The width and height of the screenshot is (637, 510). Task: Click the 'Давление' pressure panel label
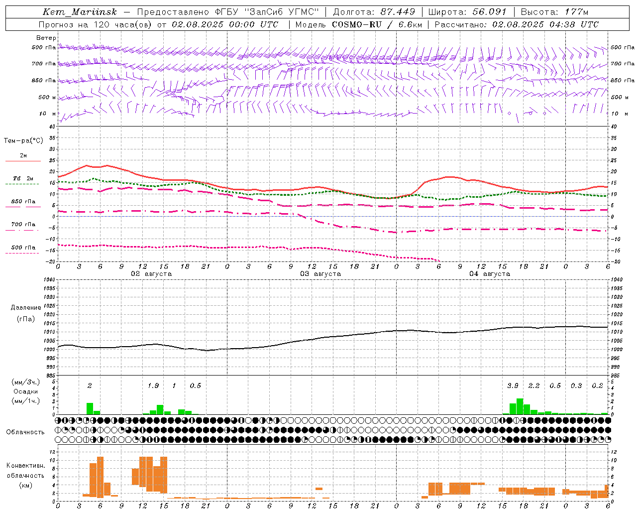pos(26,308)
